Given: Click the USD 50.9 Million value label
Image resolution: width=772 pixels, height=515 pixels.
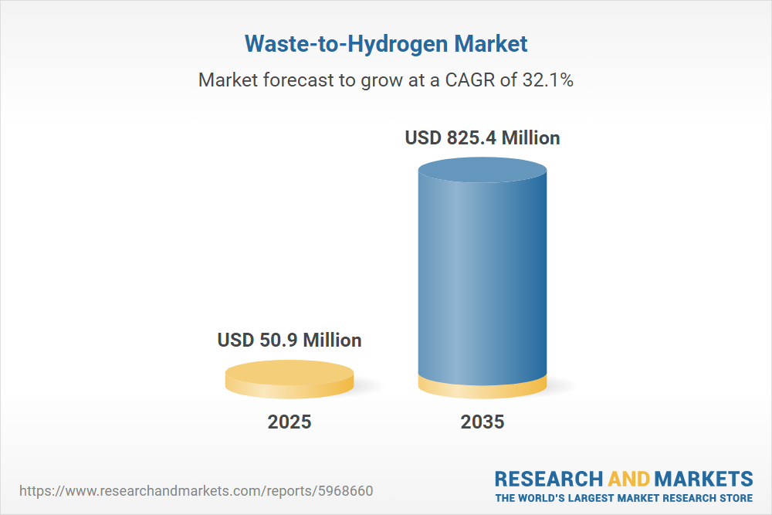Looking at the screenshot, I should pyautogui.click(x=289, y=340).
